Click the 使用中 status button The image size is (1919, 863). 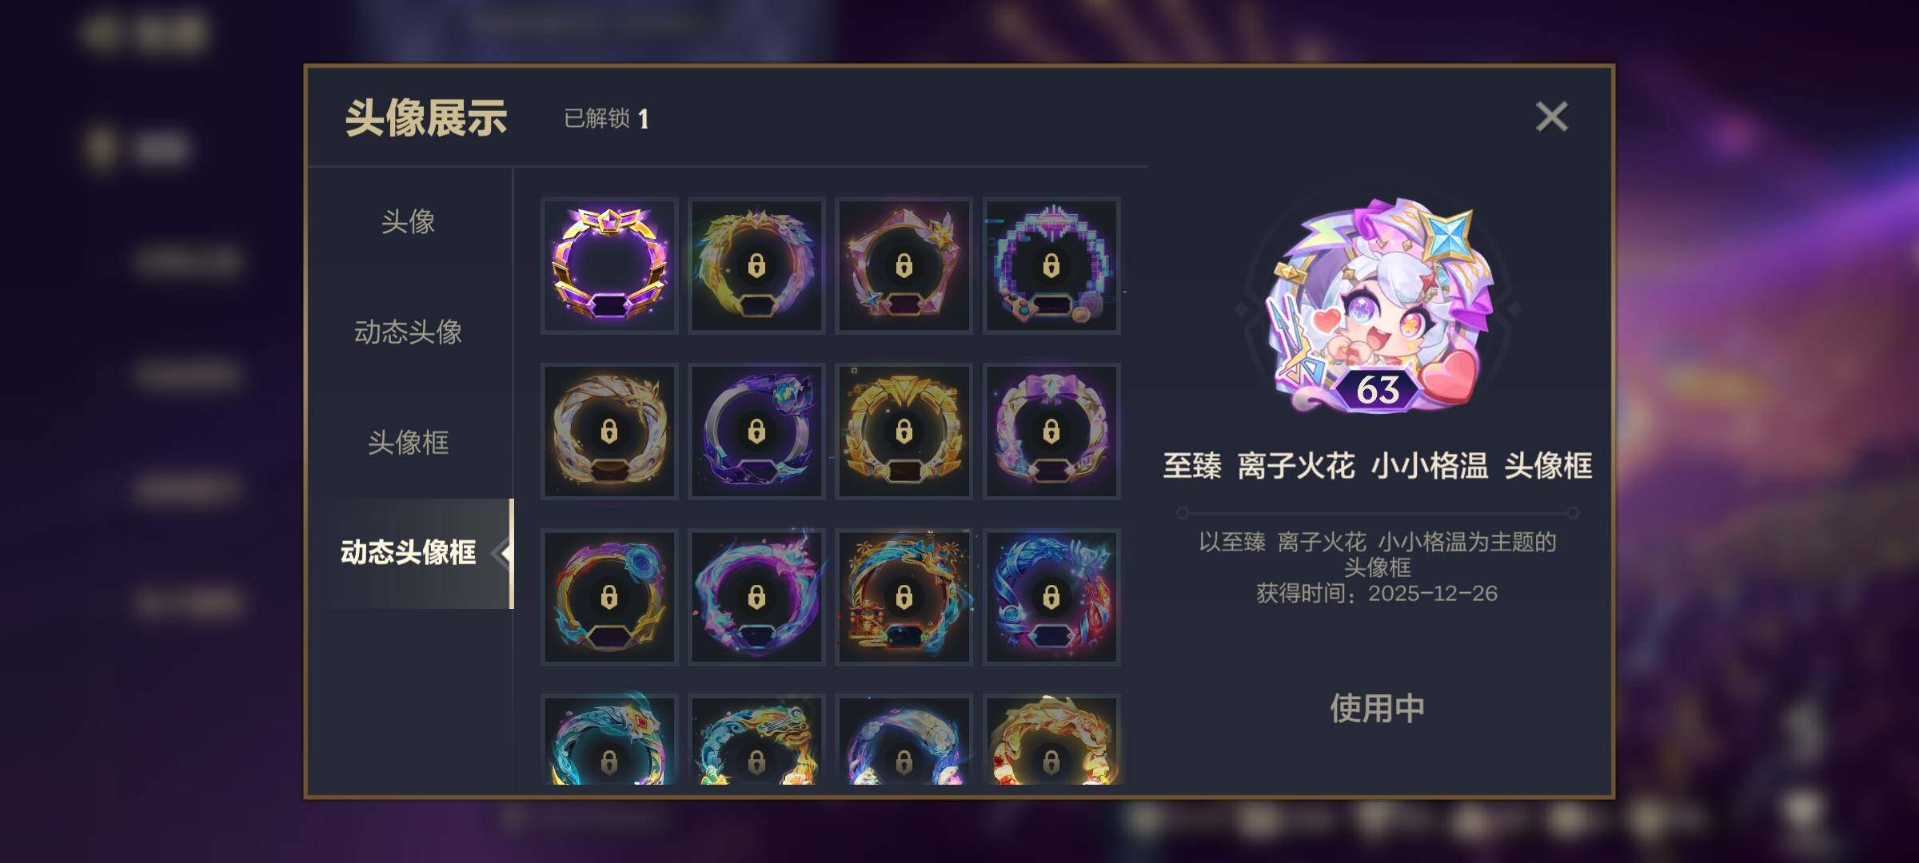[1377, 708]
